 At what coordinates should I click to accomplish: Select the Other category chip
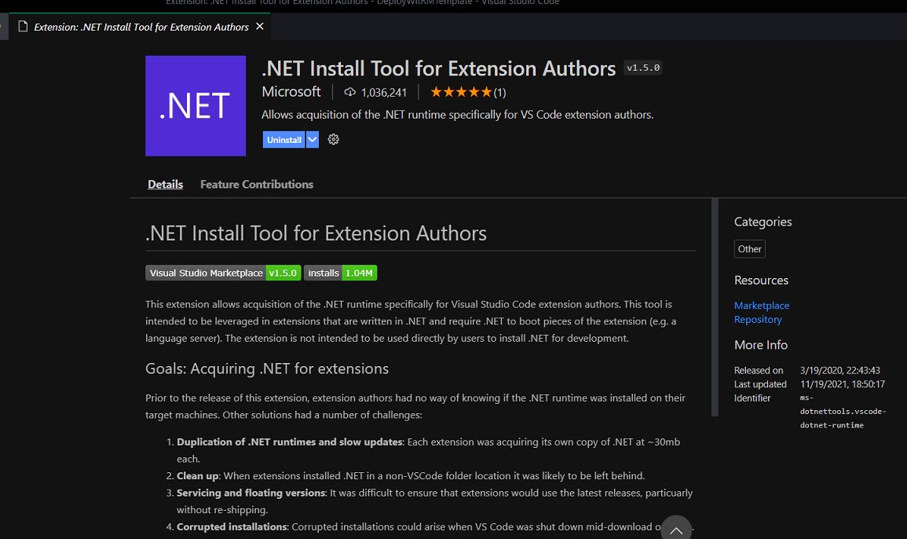pyautogui.click(x=748, y=249)
